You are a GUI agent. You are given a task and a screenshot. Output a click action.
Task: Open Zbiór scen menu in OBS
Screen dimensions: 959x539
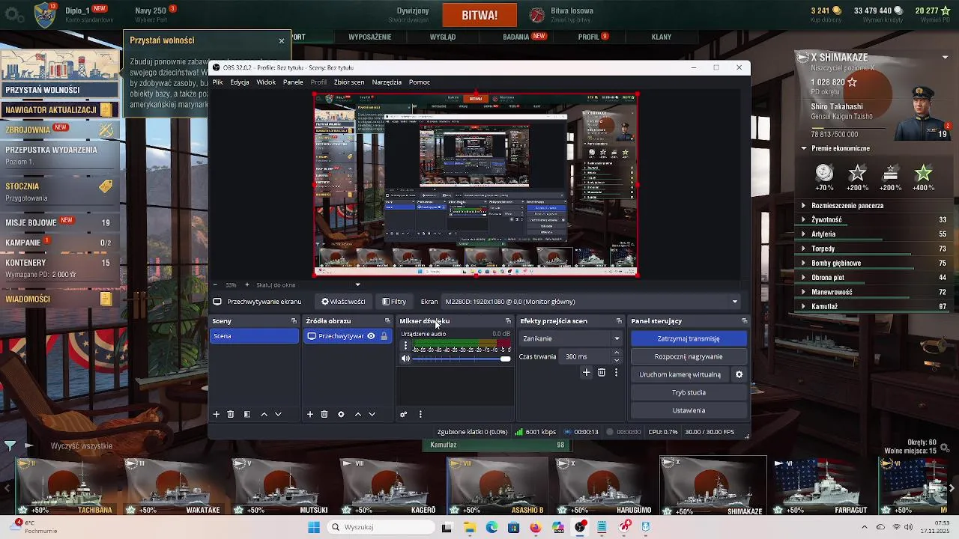pyautogui.click(x=349, y=82)
